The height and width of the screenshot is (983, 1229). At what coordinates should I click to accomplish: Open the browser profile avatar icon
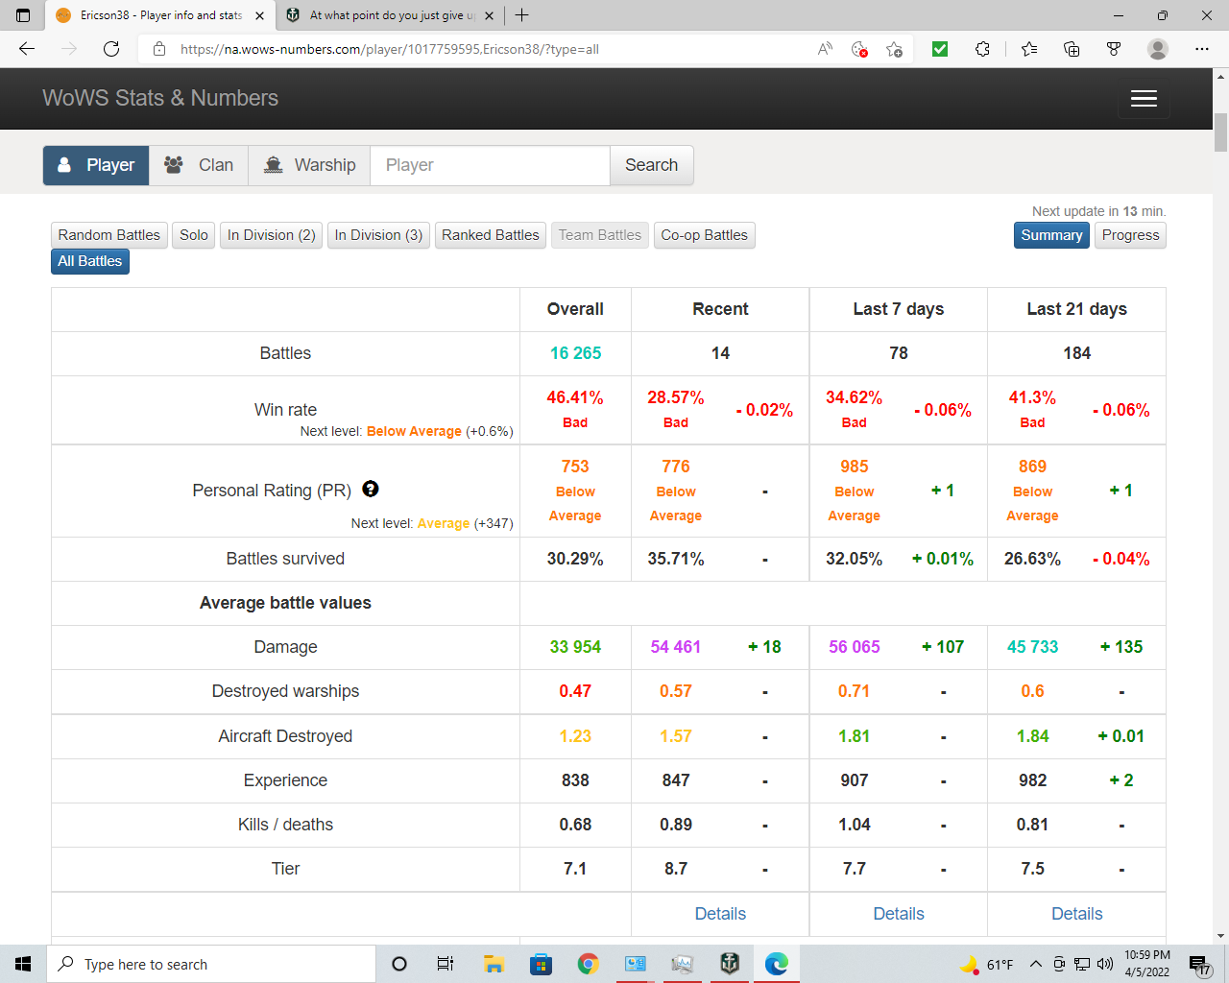[x=1158, y=49]
